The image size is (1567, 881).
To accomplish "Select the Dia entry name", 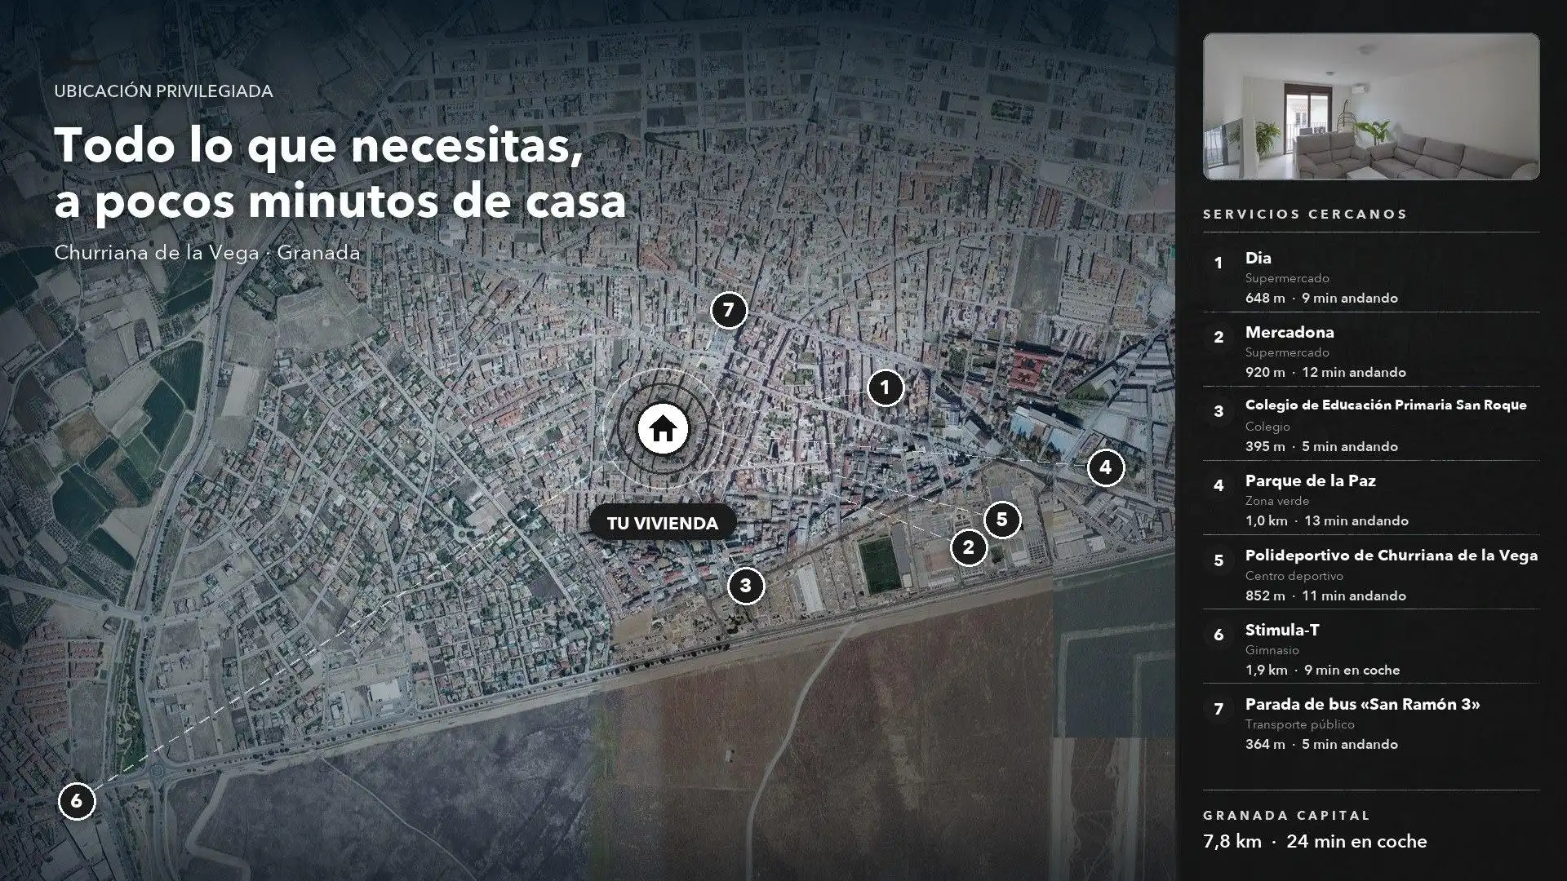I will 1258,258.
